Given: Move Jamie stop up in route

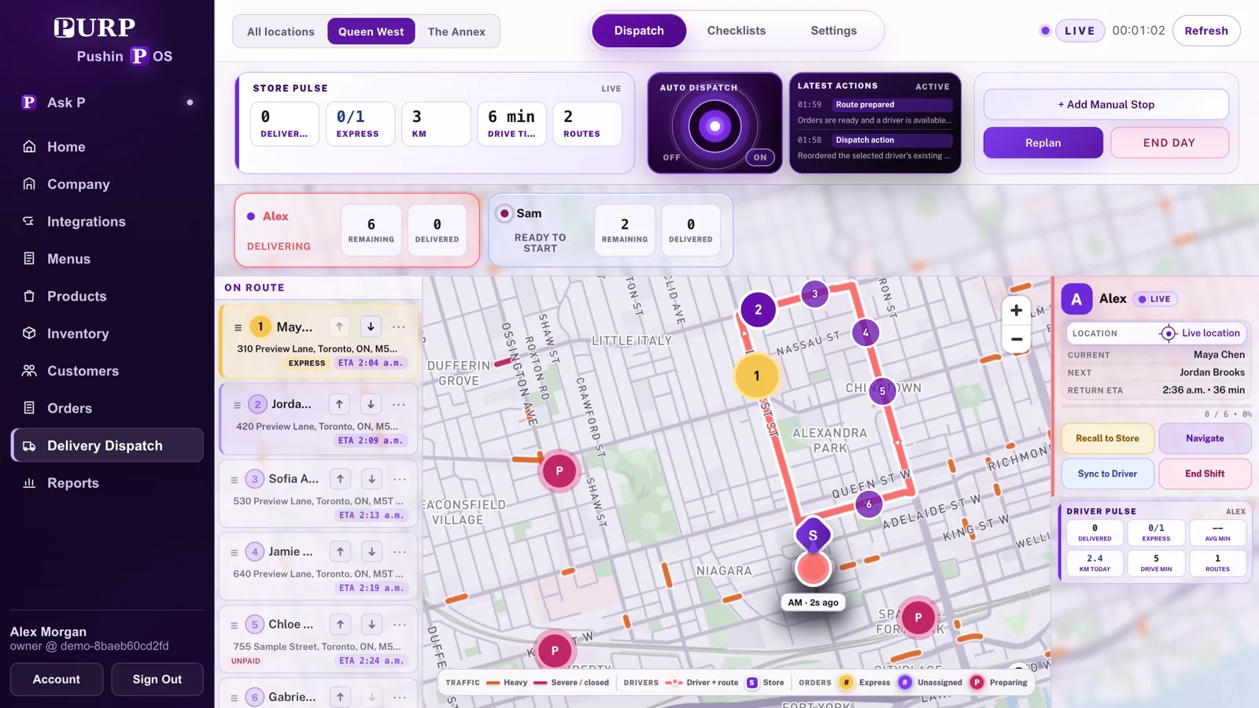Looking at the screenshot, I should (x=340, y=551).
